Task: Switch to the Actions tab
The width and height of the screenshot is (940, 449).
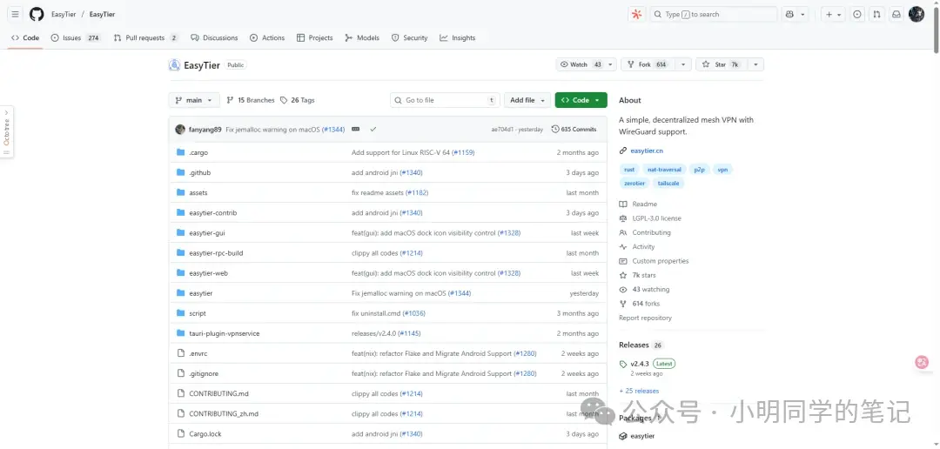Action: coord(267,37)
